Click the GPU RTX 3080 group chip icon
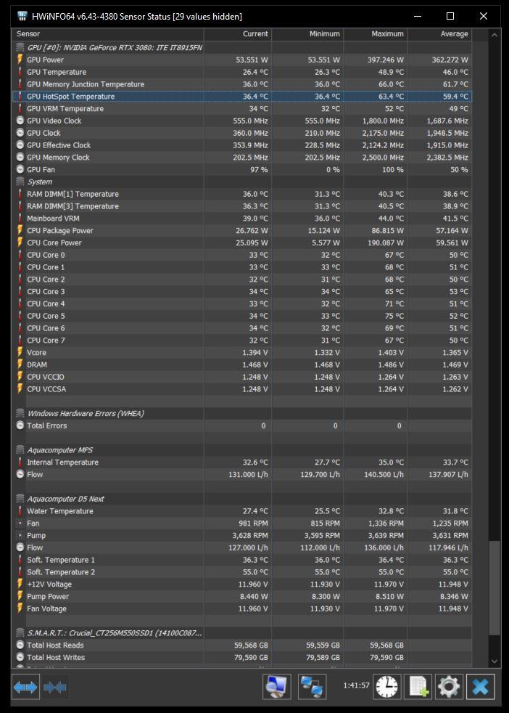Screen dimensions: 509x713 [x=20, y=47]
